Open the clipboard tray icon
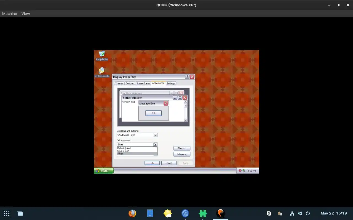 point(280,213)
